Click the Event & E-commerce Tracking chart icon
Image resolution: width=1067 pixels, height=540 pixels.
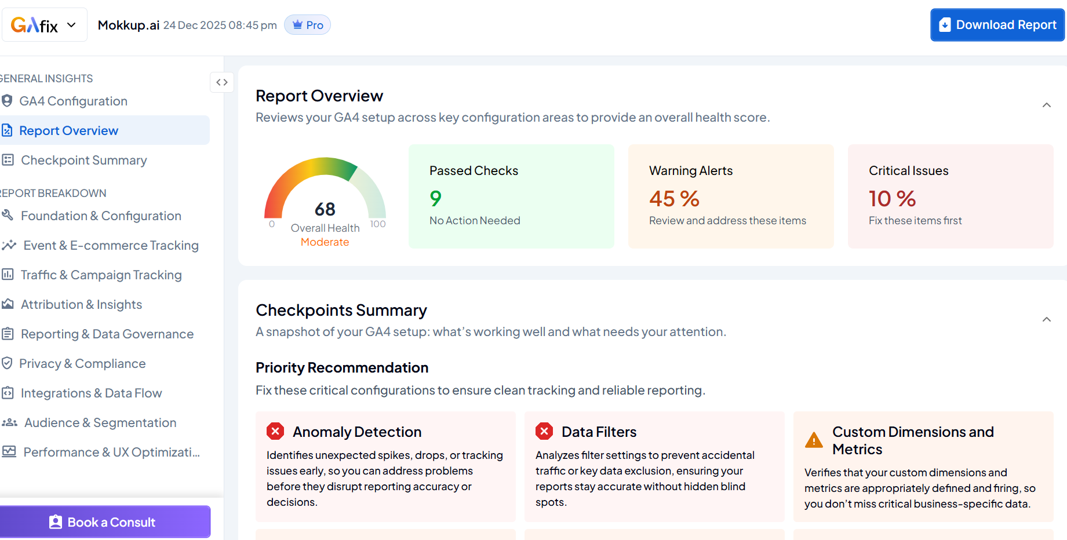9,245
